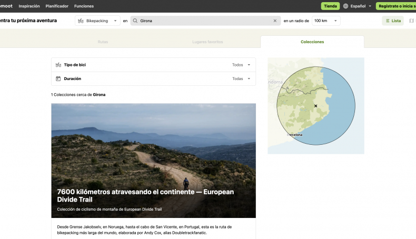Image resolution: width=416 pixels, height=239 pixels.
Task: Click the map center X marker
Action: (316, 106)
